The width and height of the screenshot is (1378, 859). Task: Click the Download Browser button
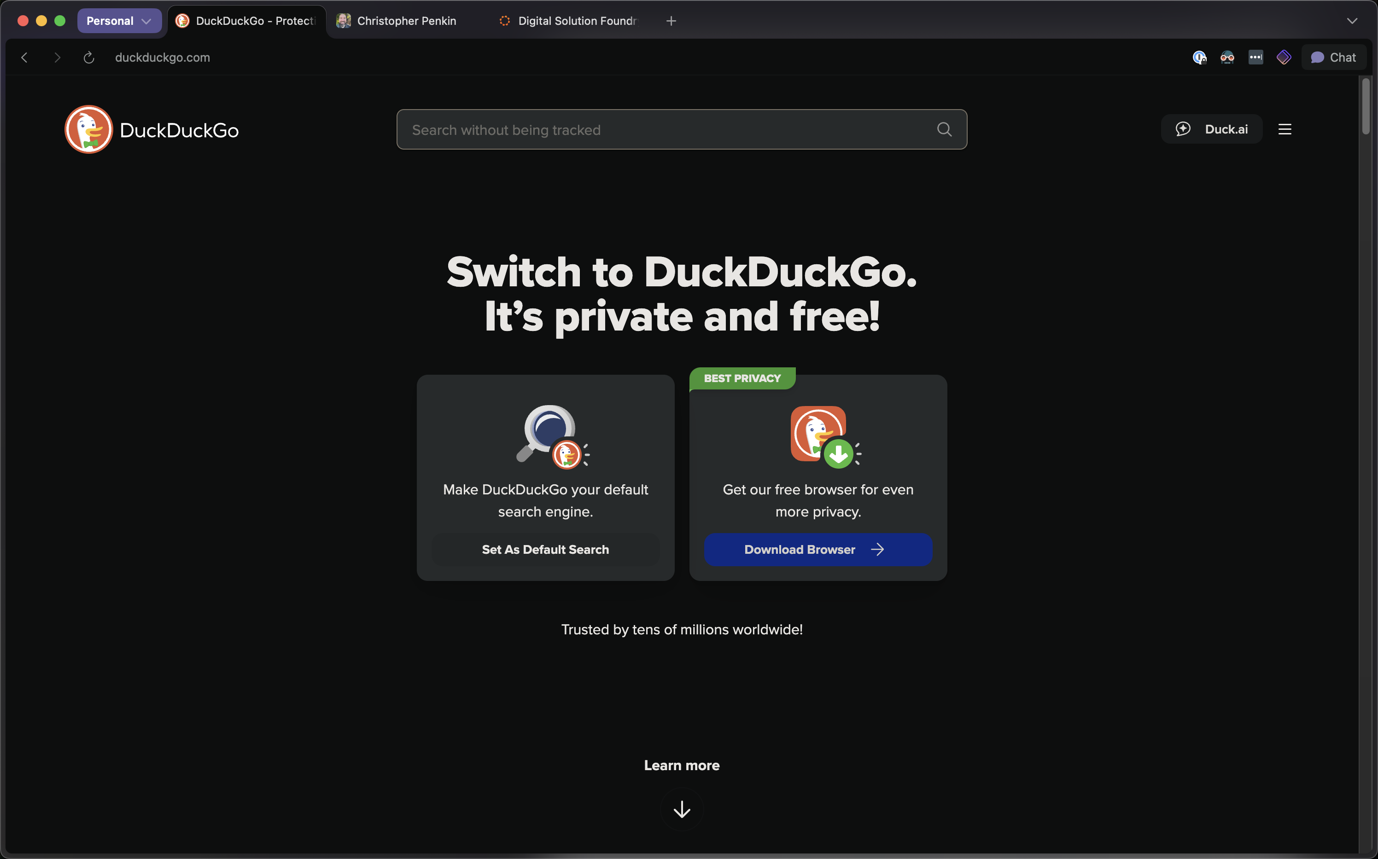pyautogui.click(x=818, y=549)
